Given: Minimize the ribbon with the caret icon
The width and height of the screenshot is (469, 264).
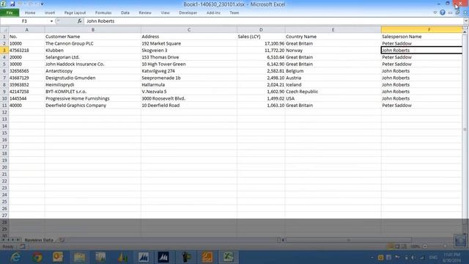Looking at the screenshot, I should (435, 12).
